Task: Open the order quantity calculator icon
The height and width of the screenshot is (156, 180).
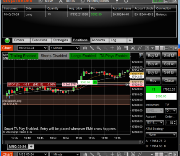Action: pos(171,122)
